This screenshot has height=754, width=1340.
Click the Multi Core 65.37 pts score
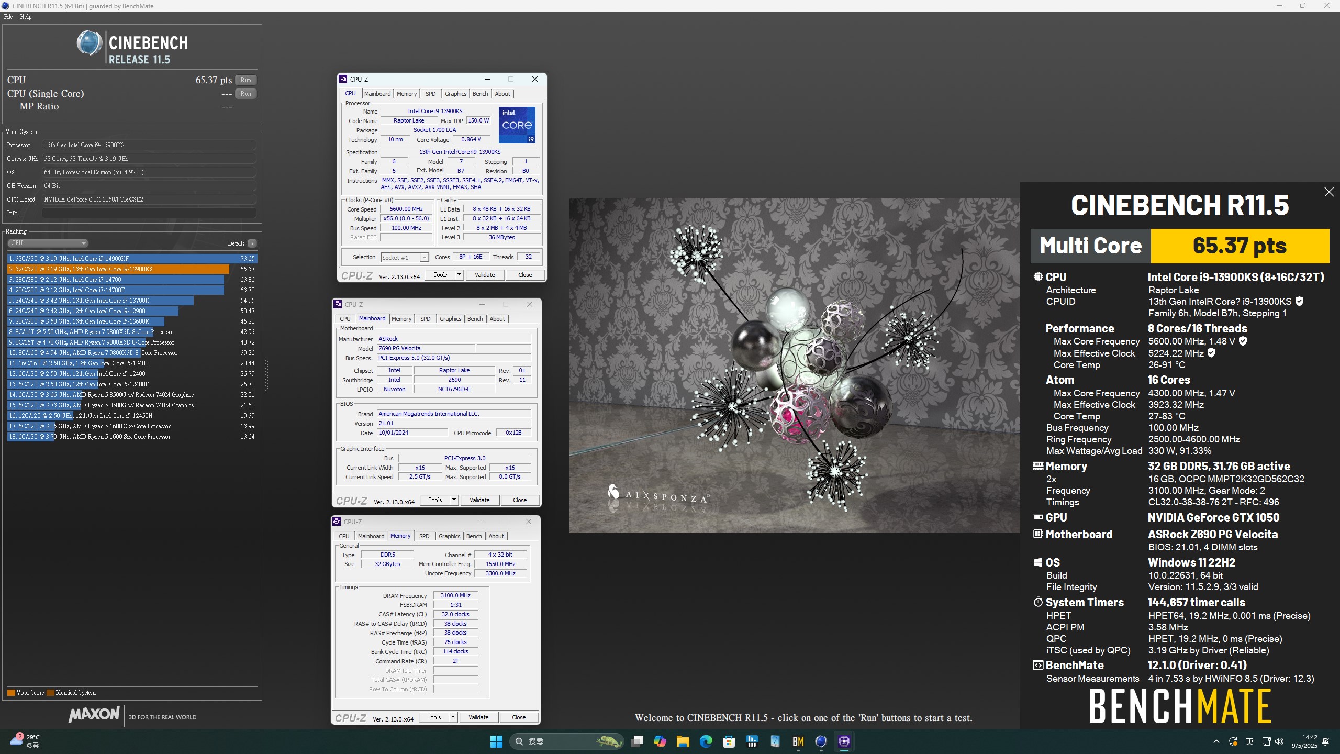pos(1239,246)
